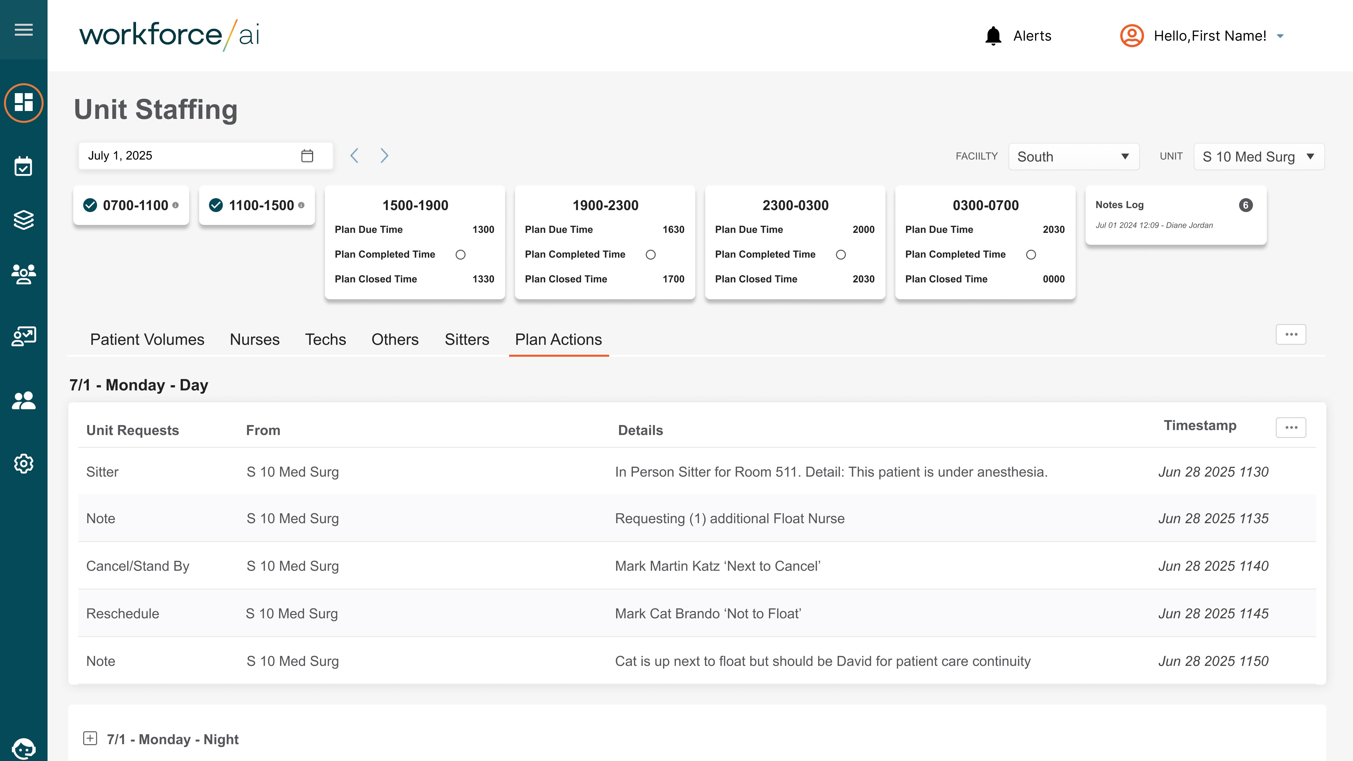Open the calendar check icon in sidebar
This screenshot has height=761, width=1353.
click(24, 166)
